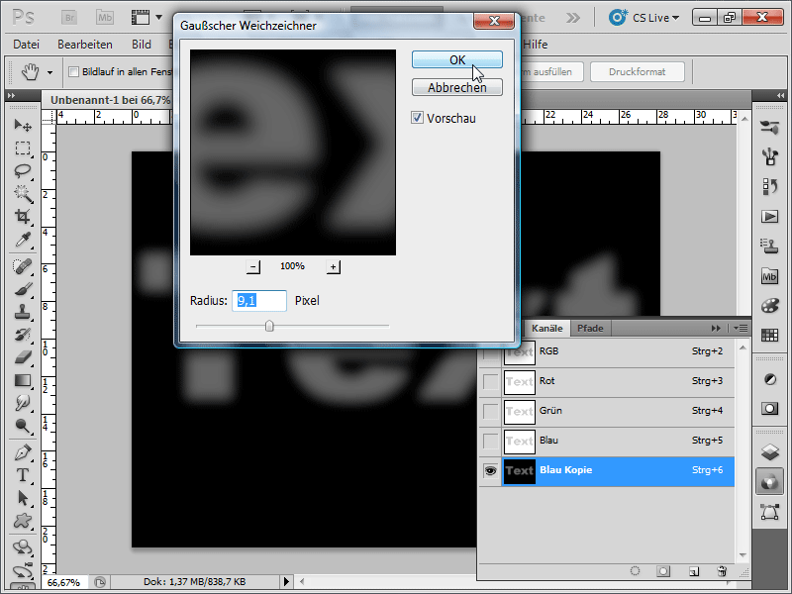Load channel as selection icon
The width and height of the screenshot is (792, 594).
point(635,571)
